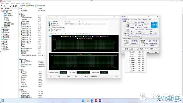Toggle the CPU graph checkbox
The width and height of the screenshot is (183, 103).
point(71,36)
